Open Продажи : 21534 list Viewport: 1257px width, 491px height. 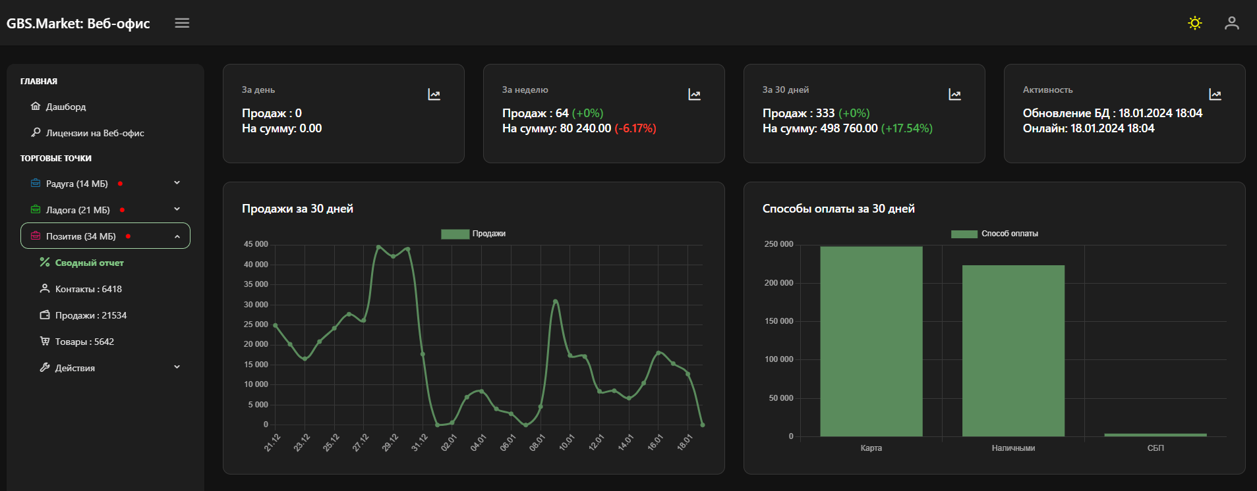click(x=90, y=315)
